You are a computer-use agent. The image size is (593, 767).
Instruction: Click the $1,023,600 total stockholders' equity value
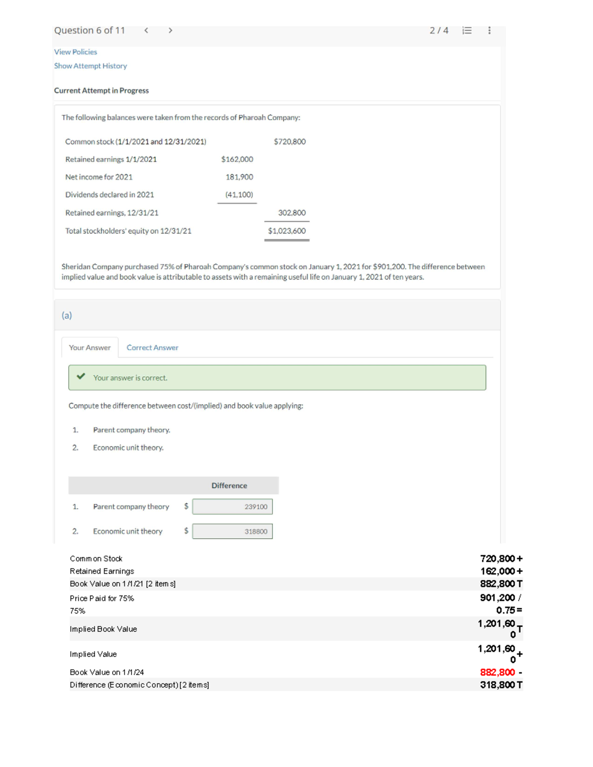pos(287,231)
